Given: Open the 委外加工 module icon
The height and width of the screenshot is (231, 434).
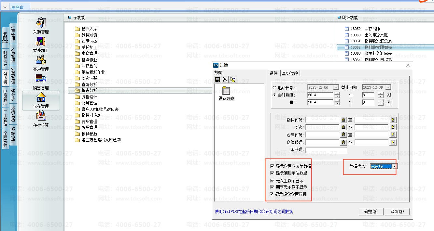Looking at the screenshot, I should click(41, 45).
